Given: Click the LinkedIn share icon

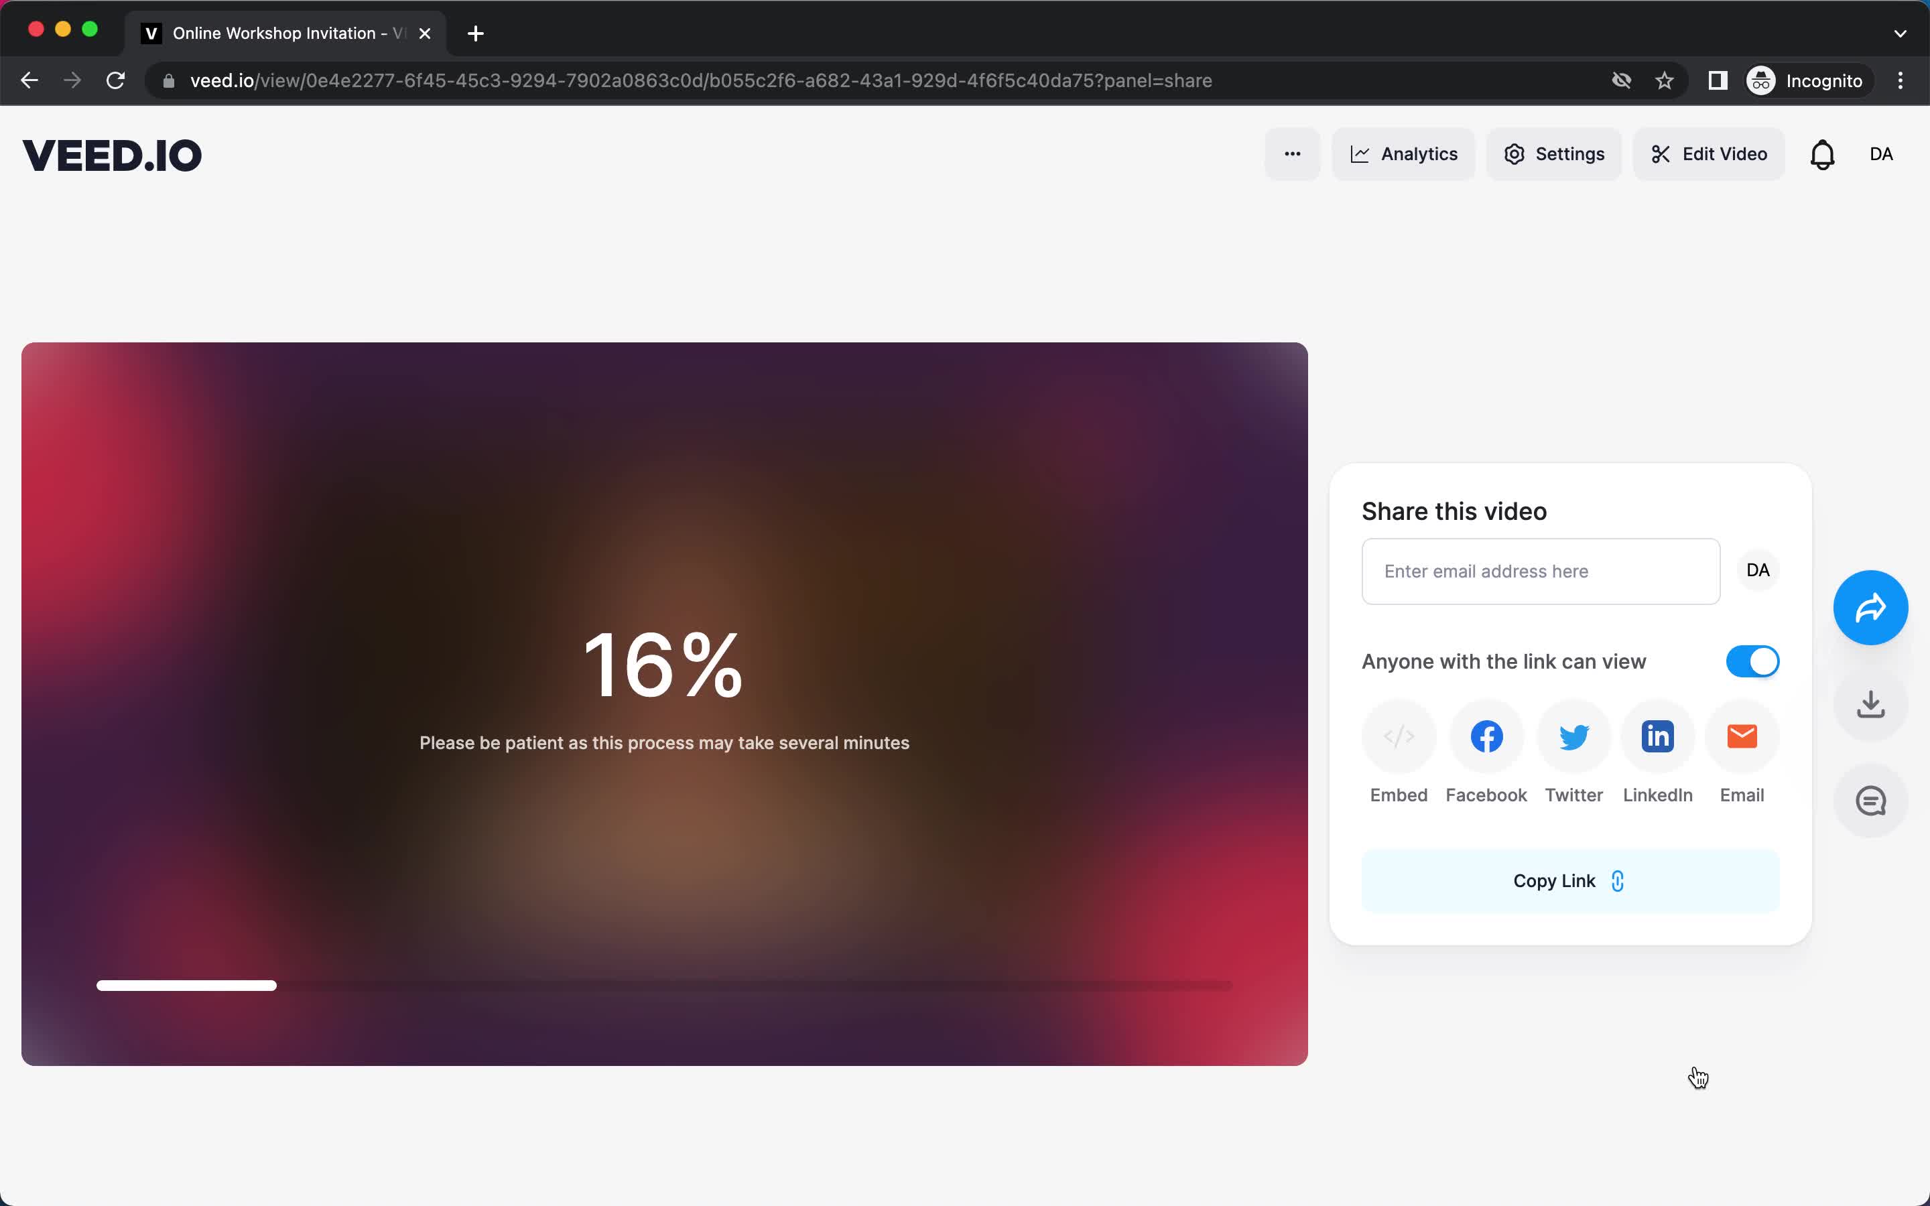Looking at the screenshot, I should tap(1657, 735).
